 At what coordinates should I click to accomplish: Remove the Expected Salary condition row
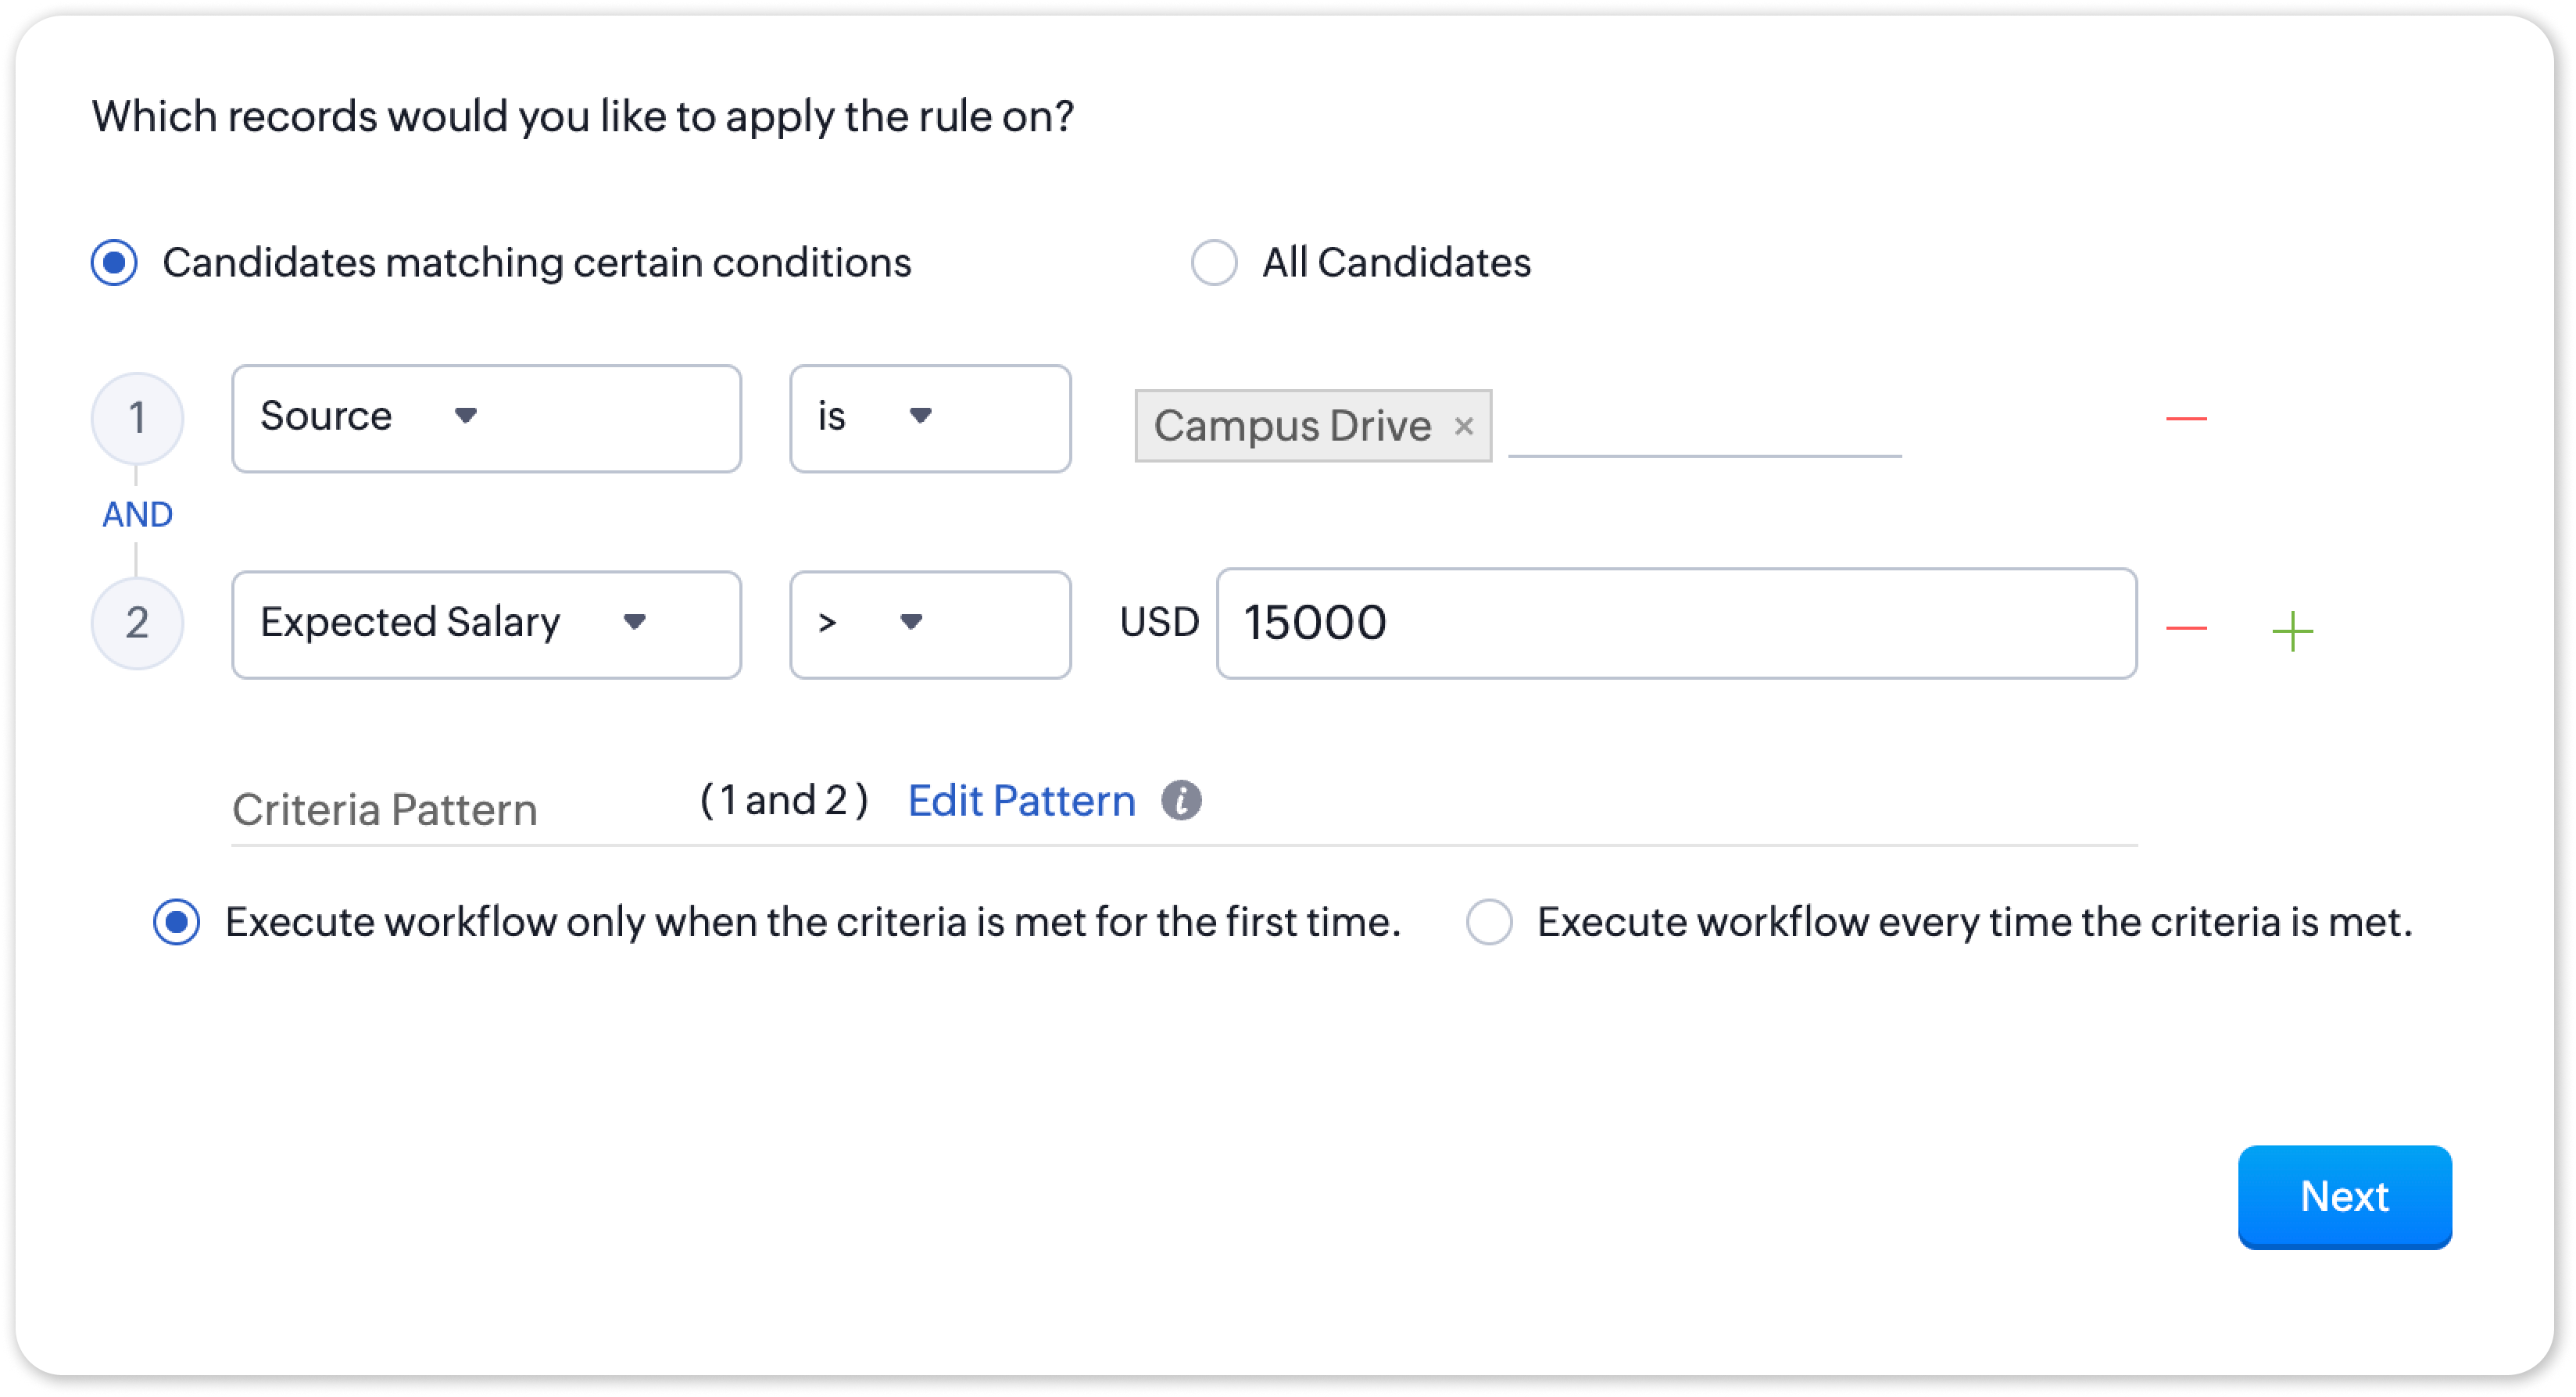click(x=2185, y=627)
